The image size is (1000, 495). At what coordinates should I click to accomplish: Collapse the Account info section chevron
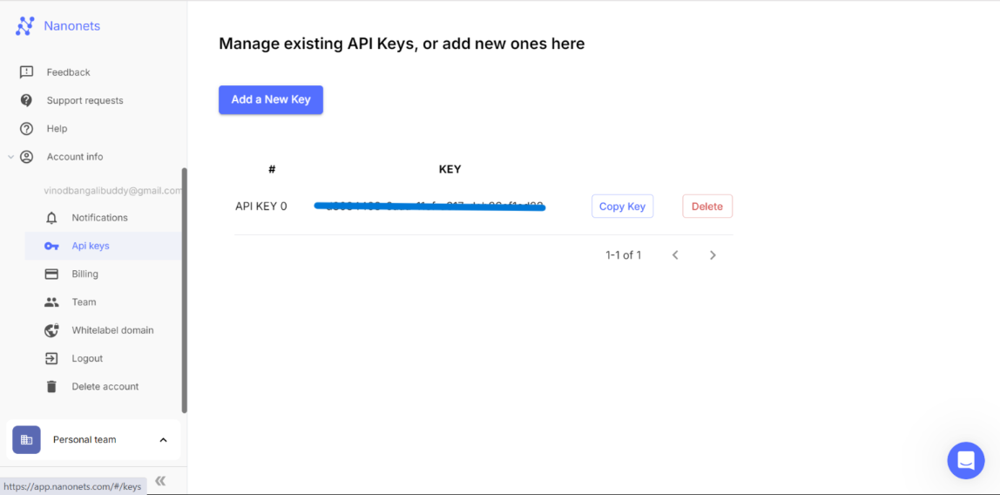11,157
